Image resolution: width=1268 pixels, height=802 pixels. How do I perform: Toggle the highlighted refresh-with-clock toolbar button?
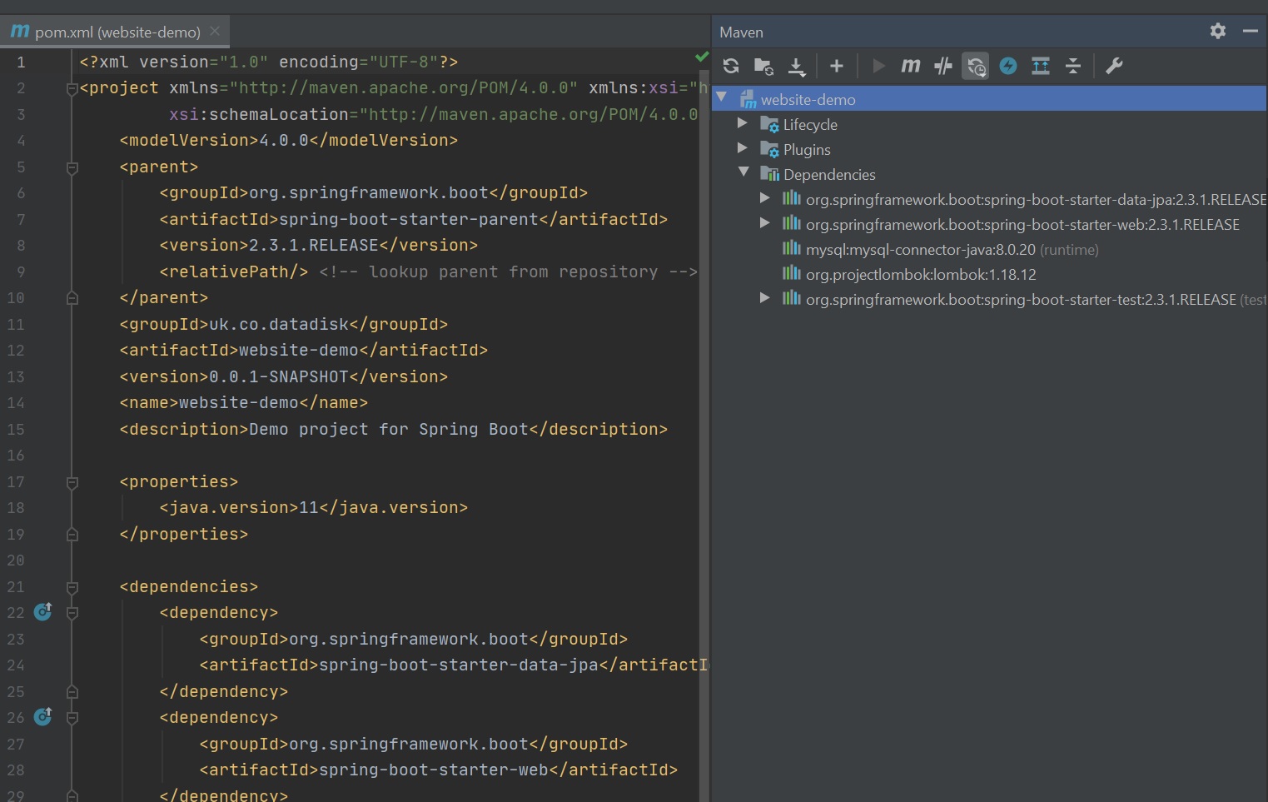975,66
